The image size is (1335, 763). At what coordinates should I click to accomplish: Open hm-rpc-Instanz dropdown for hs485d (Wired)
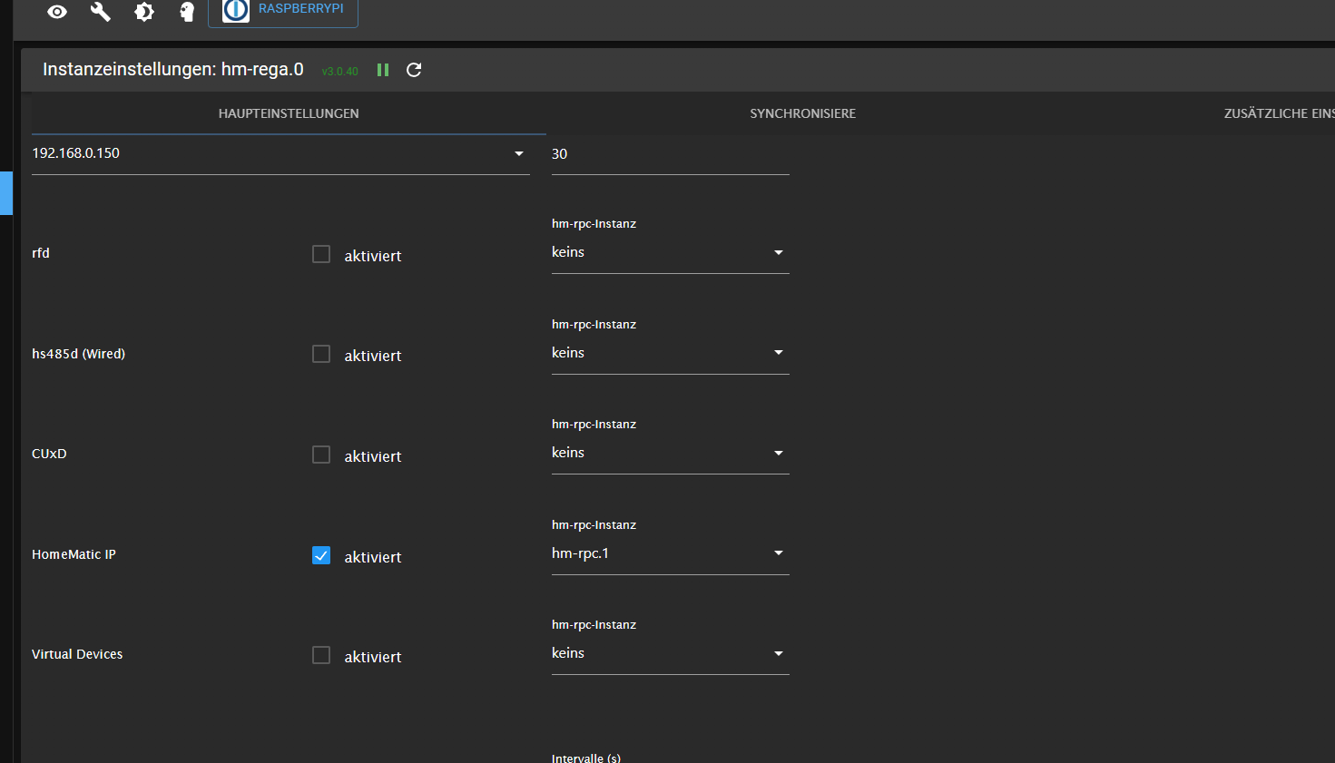[671, 353]
